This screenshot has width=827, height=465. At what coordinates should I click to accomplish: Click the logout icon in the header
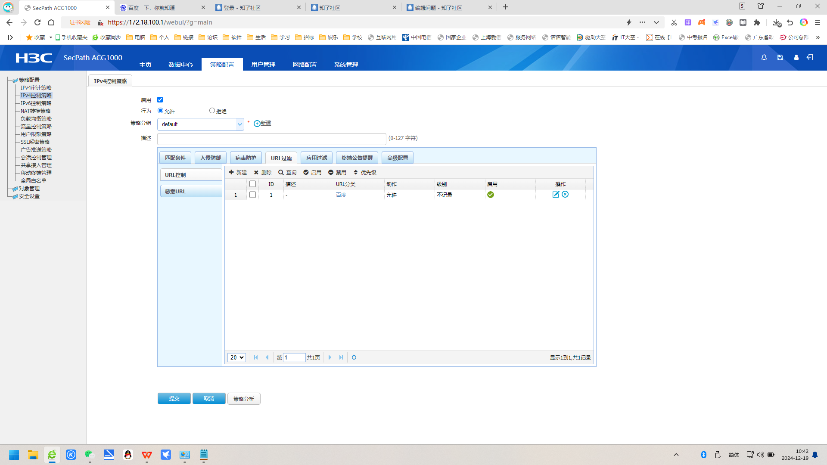point(810,57)
